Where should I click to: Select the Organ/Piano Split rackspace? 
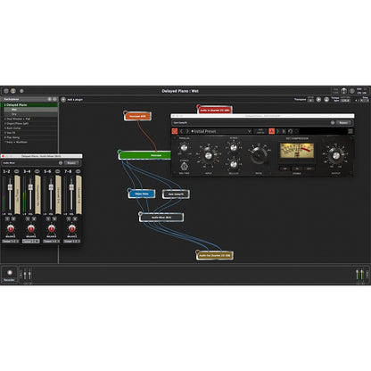tap(29, 123)
